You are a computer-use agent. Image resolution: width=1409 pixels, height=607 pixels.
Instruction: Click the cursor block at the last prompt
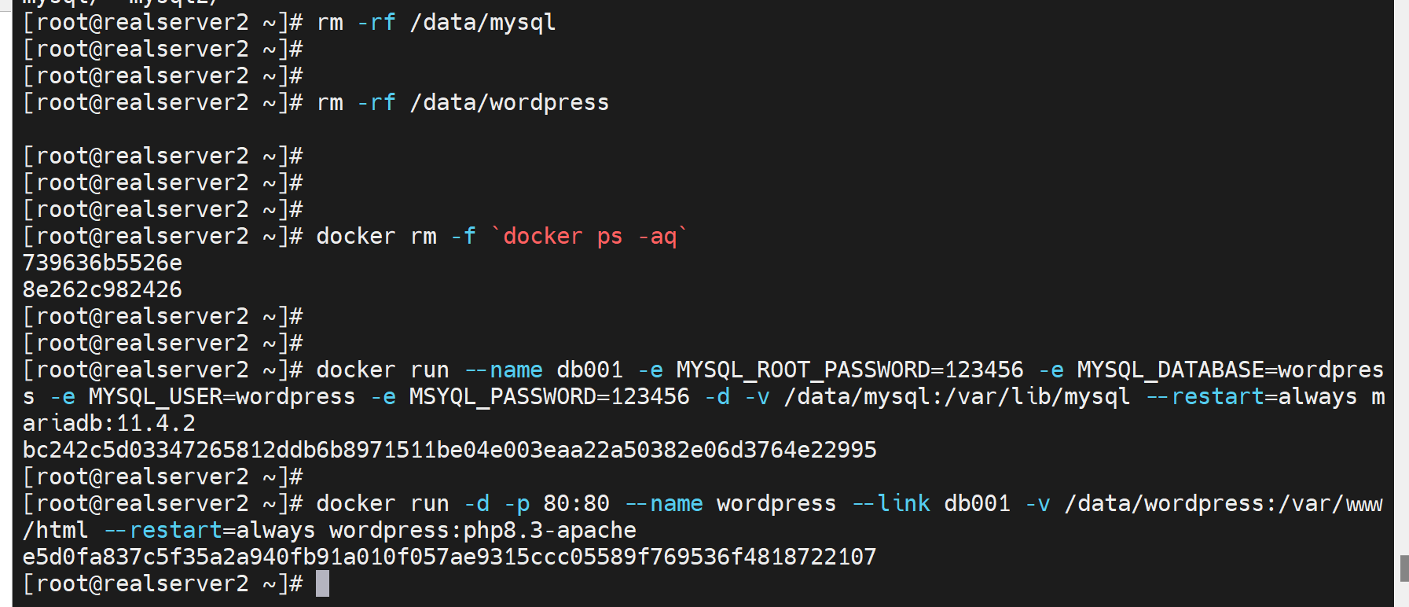coord(322,583)
